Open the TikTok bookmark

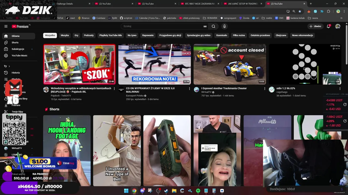point(58,18)
